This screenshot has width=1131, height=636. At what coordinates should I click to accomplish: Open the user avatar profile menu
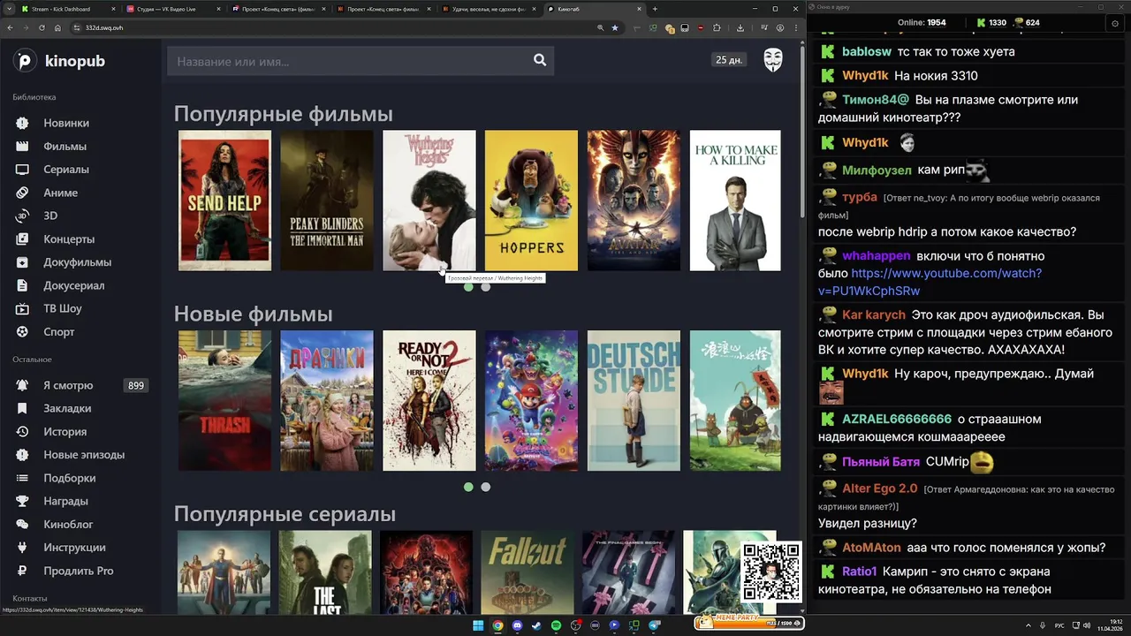click(773, 60)
